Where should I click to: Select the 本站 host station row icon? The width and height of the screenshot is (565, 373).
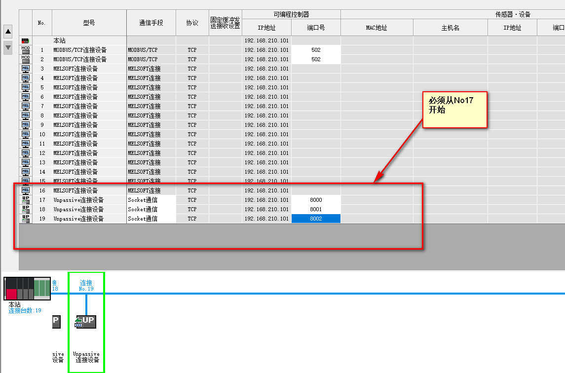click(x=26, y=40)
